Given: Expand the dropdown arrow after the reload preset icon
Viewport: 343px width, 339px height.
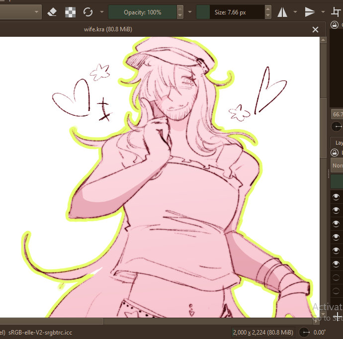Looking at the screenshot, I should pyautogui.click(x=102, y=12).
